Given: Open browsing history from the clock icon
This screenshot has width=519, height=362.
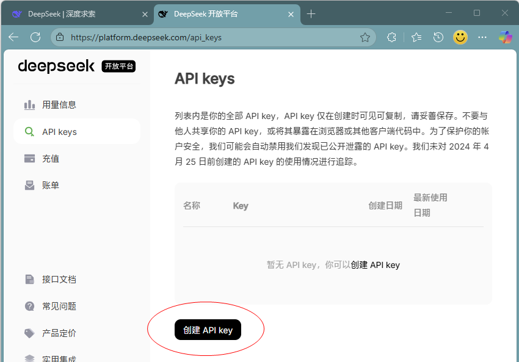Looking at the screenshot, I should [438, 37].
